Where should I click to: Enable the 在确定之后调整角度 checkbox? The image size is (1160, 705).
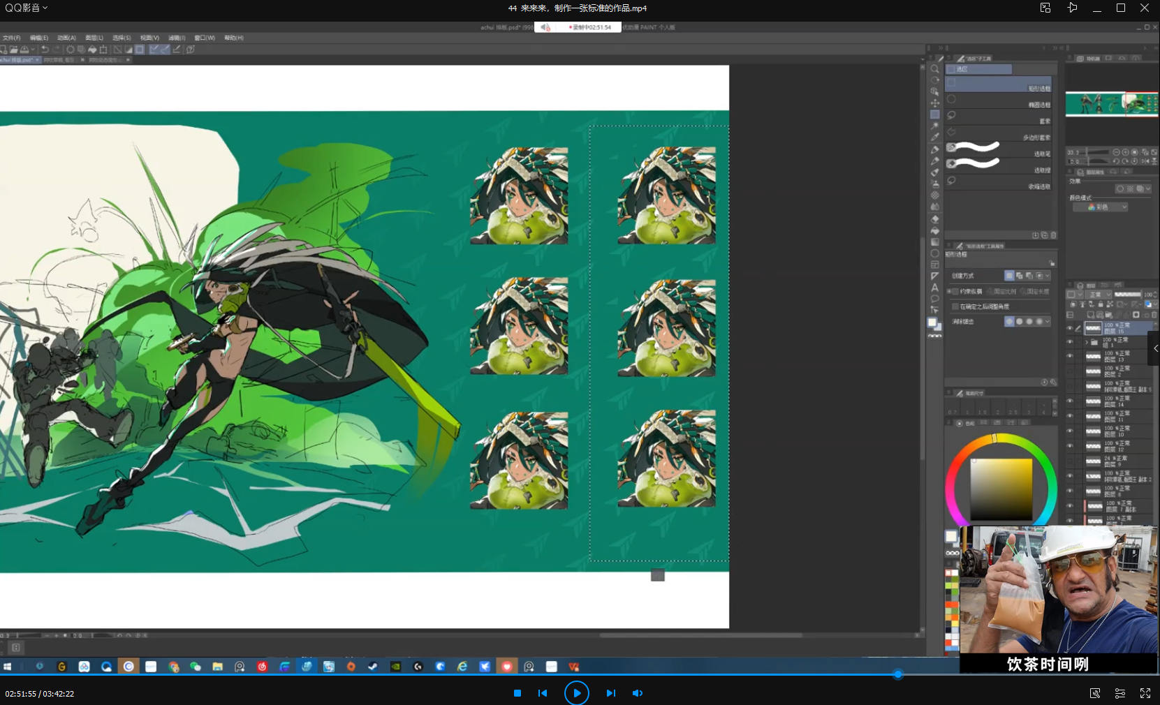955,306
